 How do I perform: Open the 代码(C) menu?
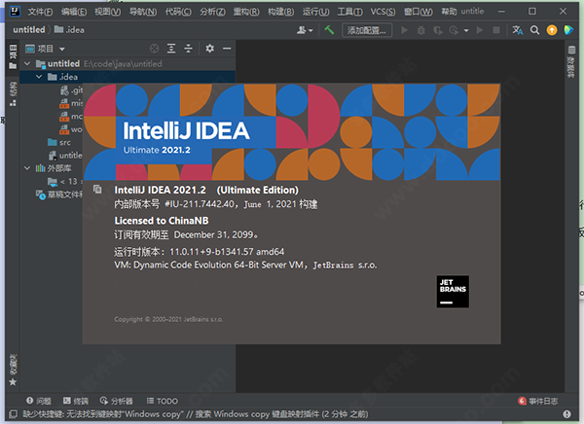[x=178, y=12]
